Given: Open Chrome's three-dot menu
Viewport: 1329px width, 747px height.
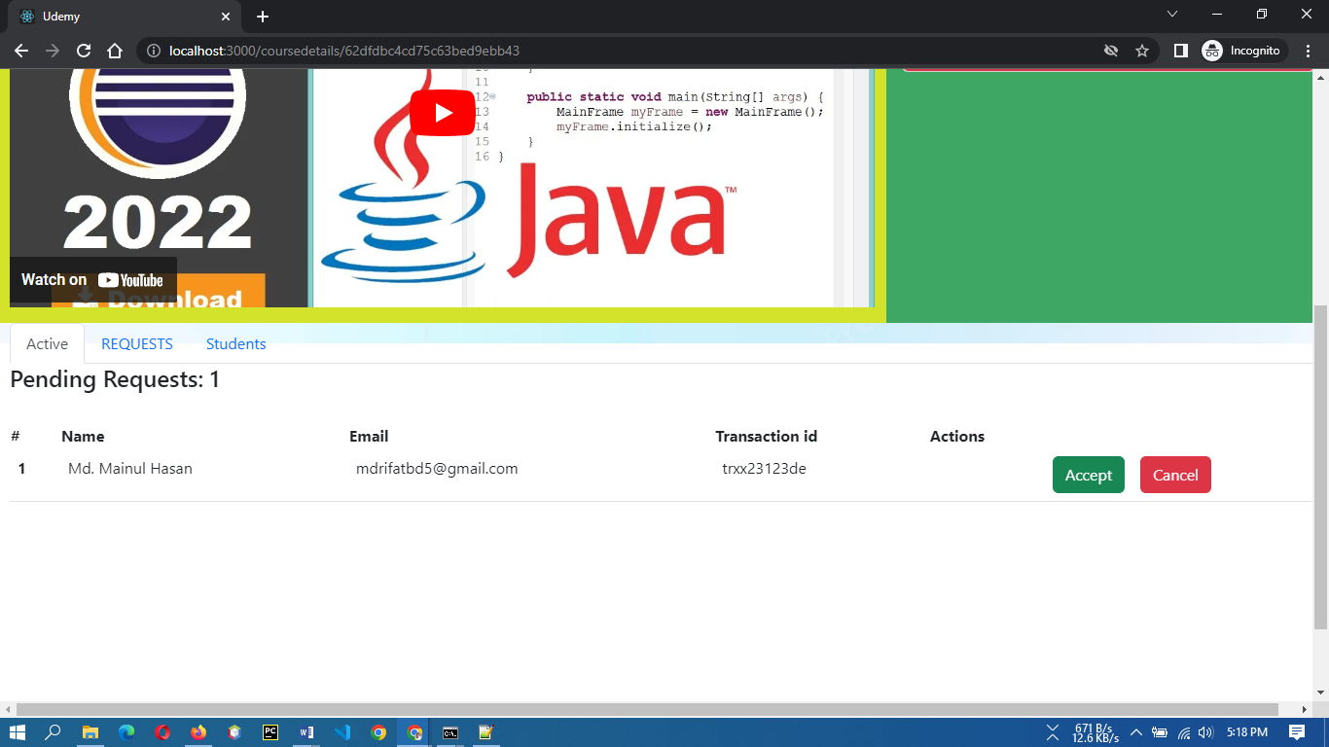Looking at the screenshot, I should click(x=1309, y=51).
